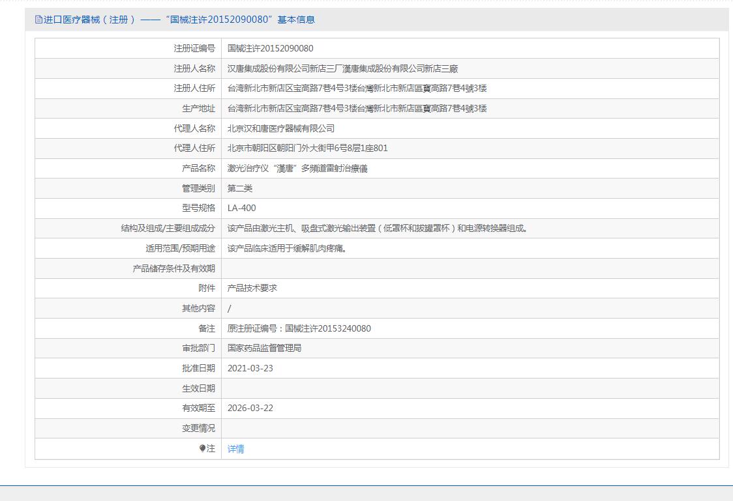This screenshot has height=501, width=733.
Task: Select the 生产地址 address value
Action: click(x=357, y=108)
